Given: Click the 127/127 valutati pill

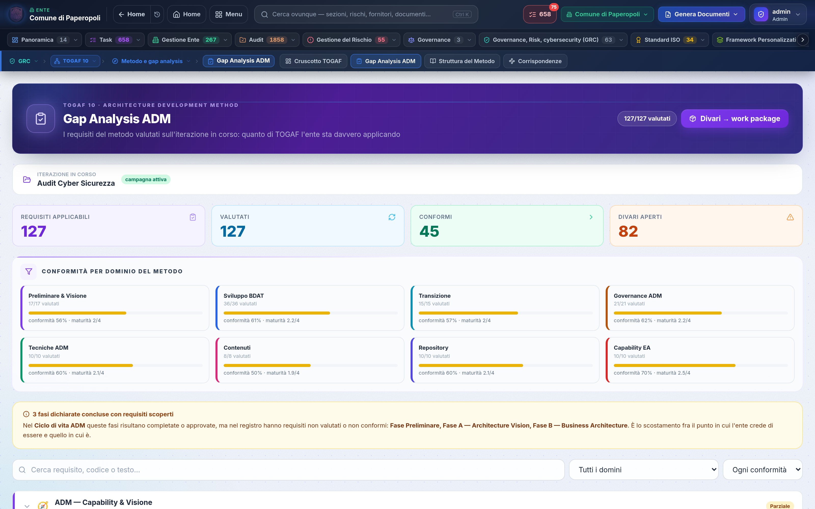Looking at the screenshot, I should click(647, 119).
